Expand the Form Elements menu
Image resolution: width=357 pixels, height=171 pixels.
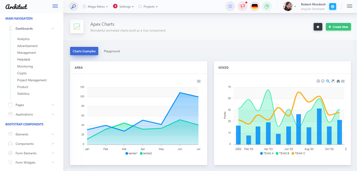pos(32,153)
